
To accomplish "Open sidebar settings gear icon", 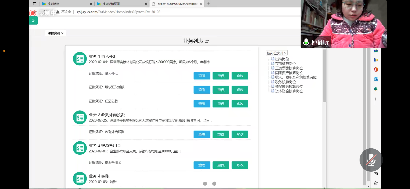I will click(376, 183).
